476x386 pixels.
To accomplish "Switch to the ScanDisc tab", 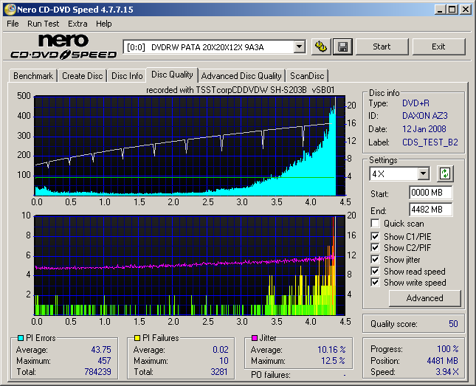I will [x=307, y=75].
